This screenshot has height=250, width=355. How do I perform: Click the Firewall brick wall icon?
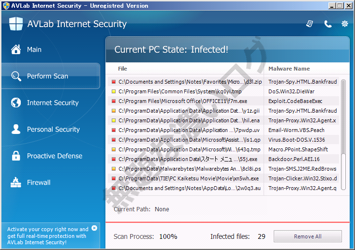(x=16, y=182)
